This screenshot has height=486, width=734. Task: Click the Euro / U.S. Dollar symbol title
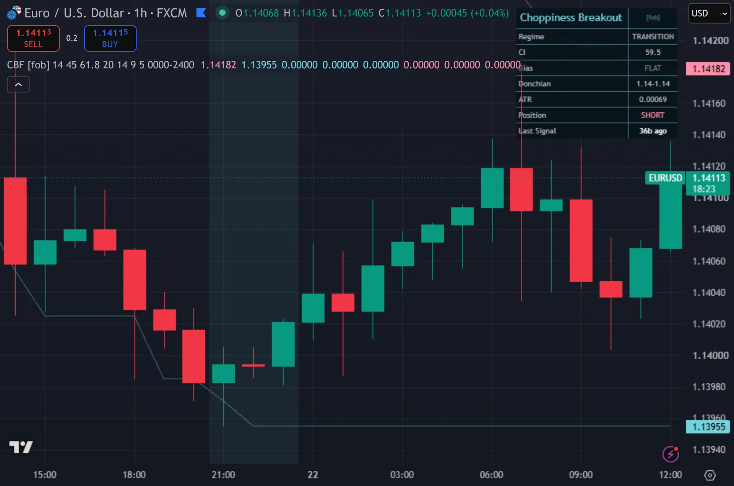coord(74,13)
